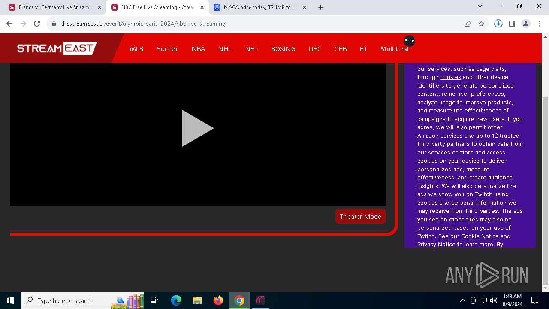Screen dimensions: 549x309
Task: Open the downloads icon in toolbar
Action: (x=498, y=24)
